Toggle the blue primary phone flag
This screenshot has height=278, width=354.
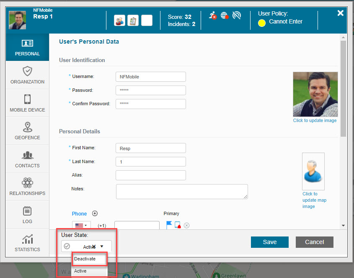coord(169,225)
